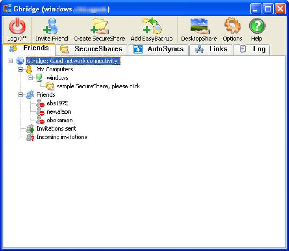Select the 'My Computers' tree label
The height and width of the screenshot is (251, 289).
[x=55, y=69]
